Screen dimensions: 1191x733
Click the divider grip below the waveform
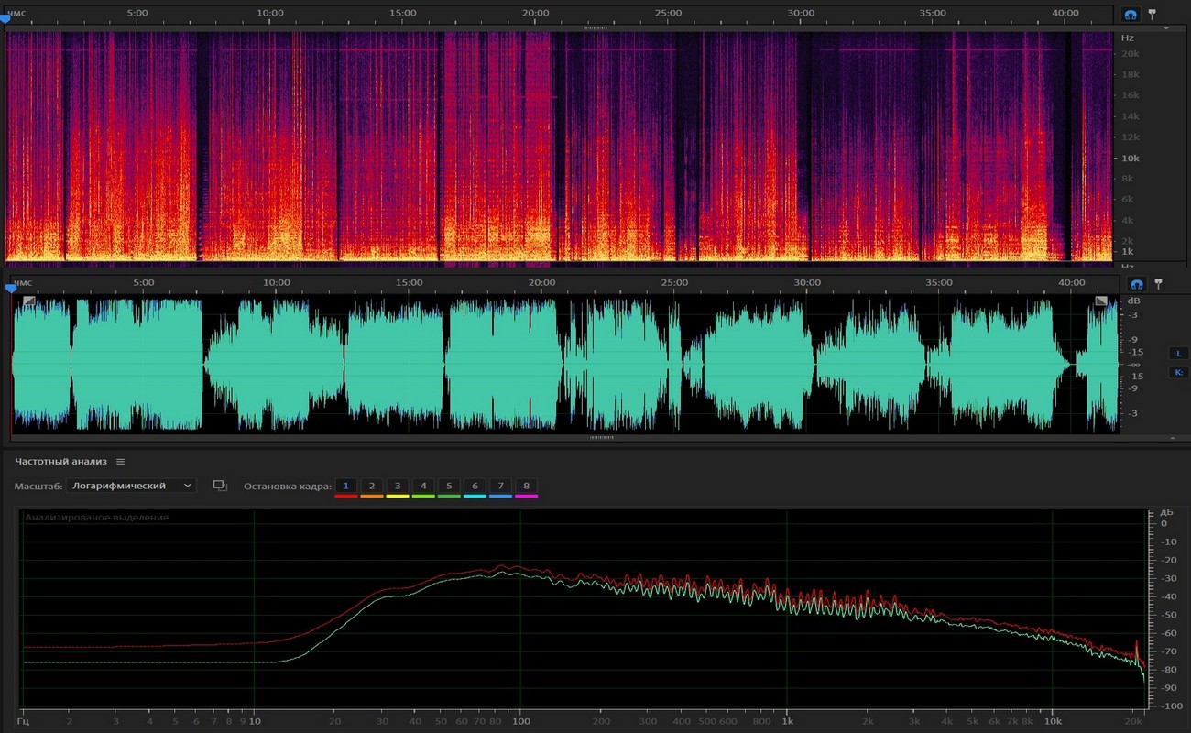pos(601,438)
